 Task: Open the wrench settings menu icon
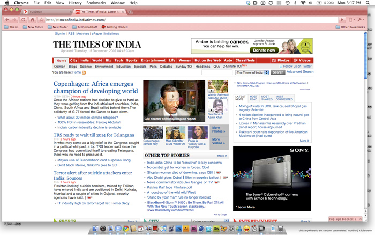click(361, 20)
